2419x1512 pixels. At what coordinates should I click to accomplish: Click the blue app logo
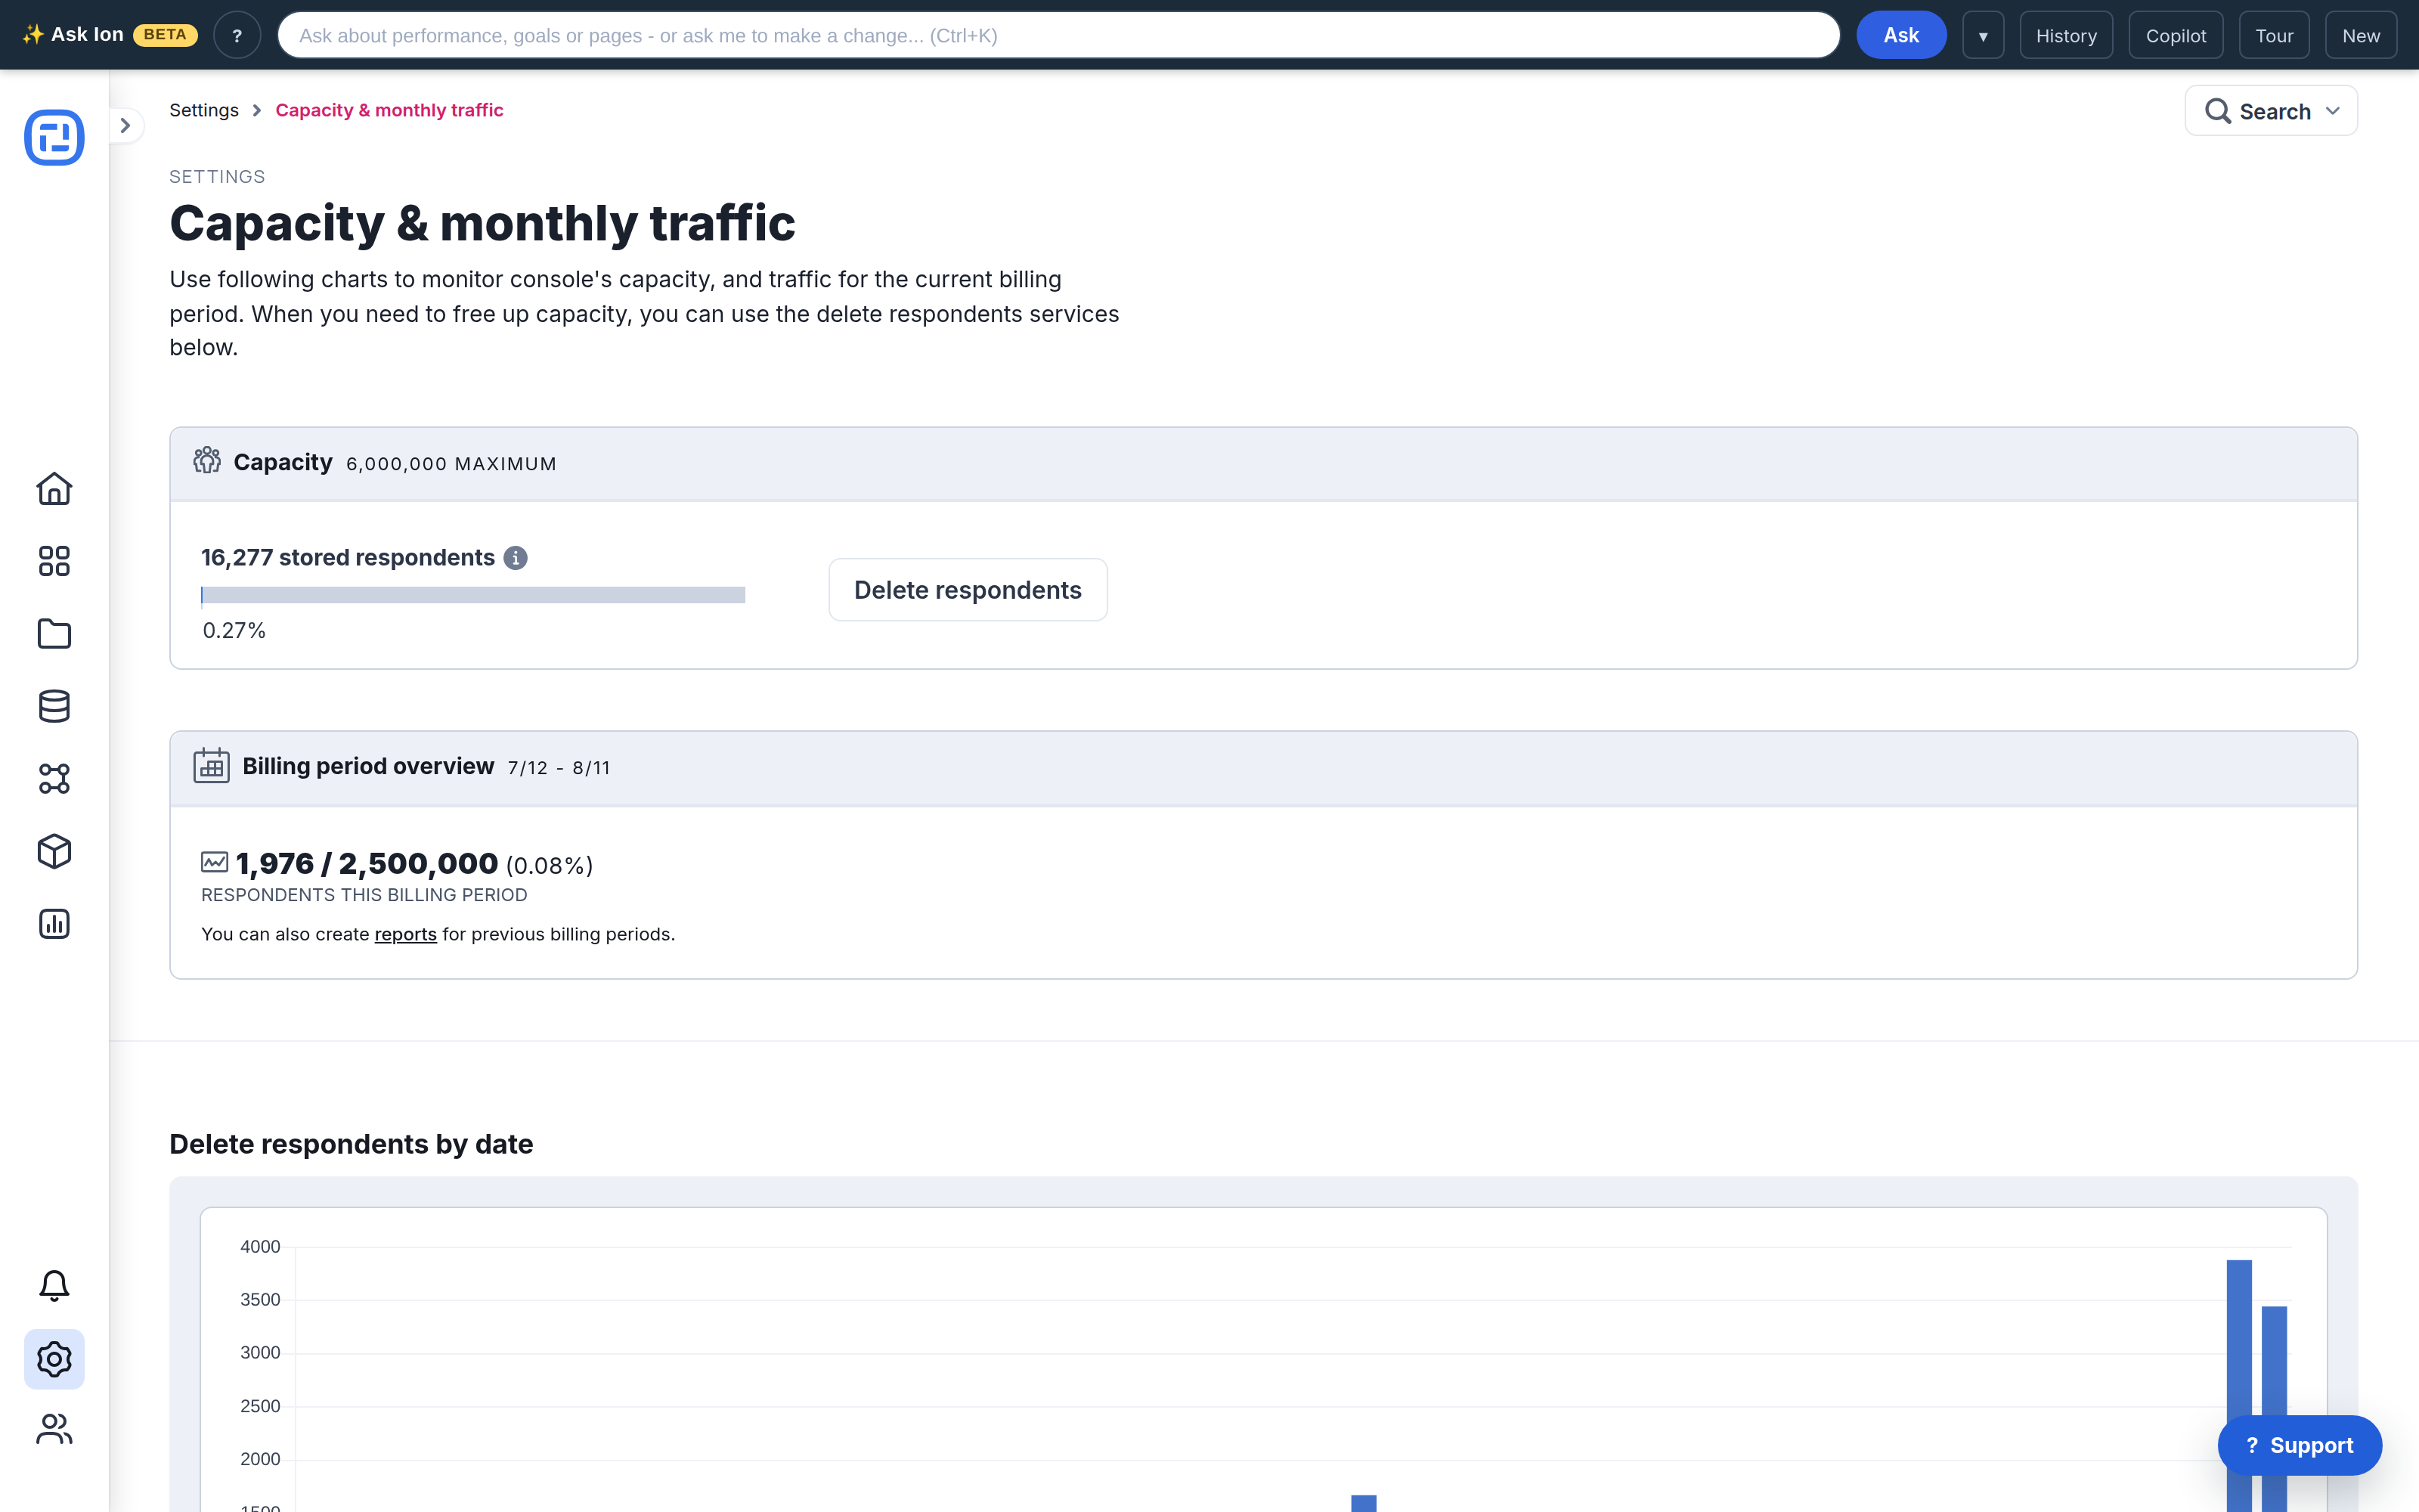click(x=54, y=137)
